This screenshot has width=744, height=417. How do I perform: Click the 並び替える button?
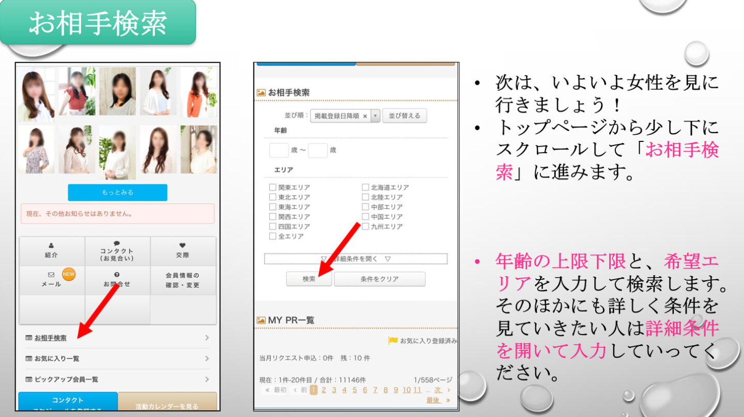click(x=405, y=116)
